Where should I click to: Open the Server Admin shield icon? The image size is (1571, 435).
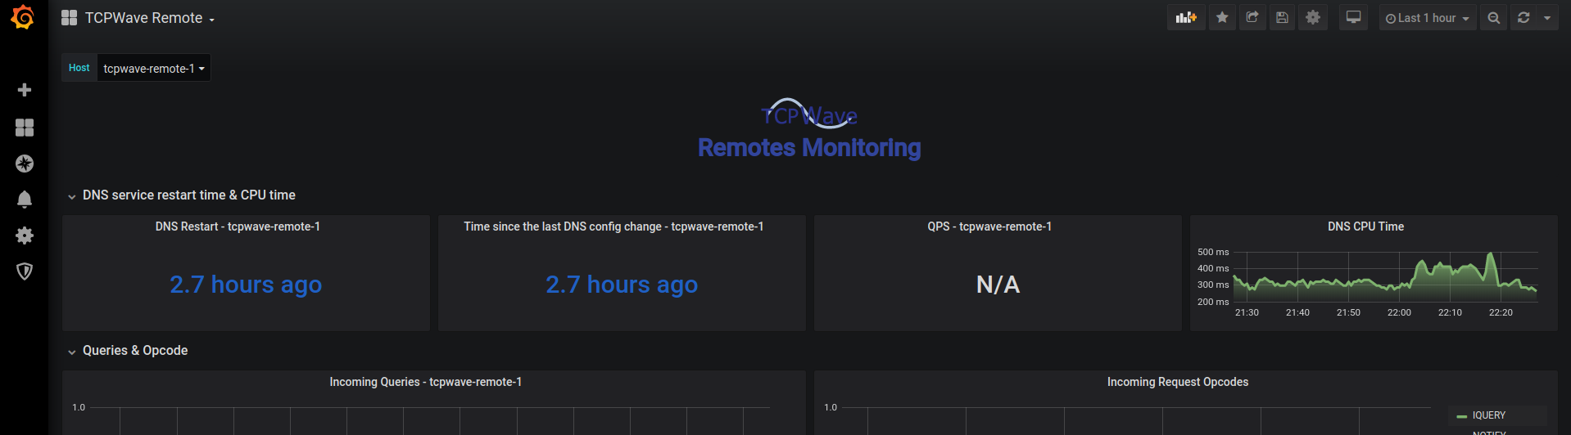[25, 271]
